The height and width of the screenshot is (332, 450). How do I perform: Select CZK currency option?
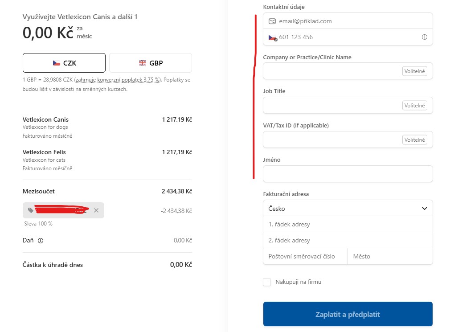click(x=64, y=63)
